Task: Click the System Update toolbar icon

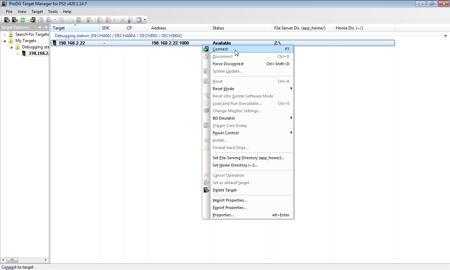Action: click(89, 20)
